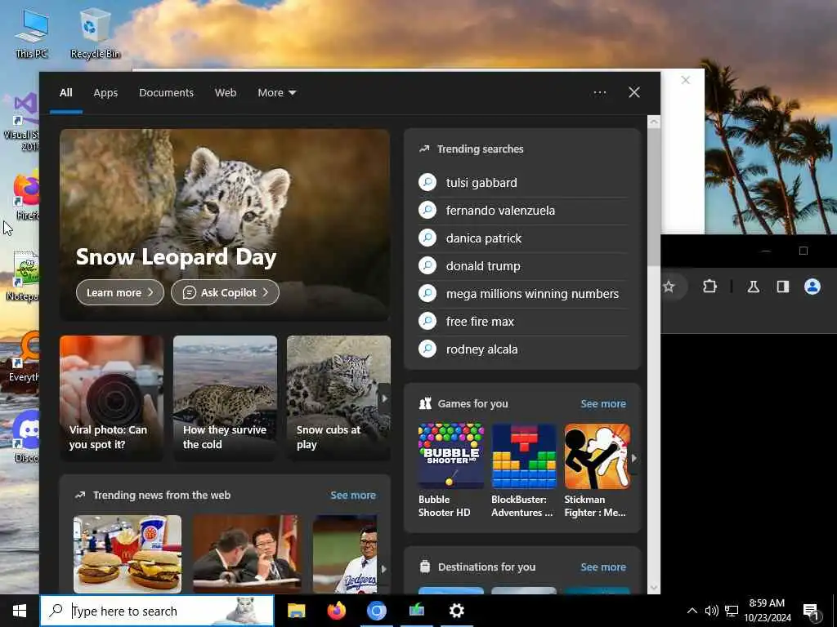837x627 pixels.
Task: Open the notification center icon
Action: 811,611
